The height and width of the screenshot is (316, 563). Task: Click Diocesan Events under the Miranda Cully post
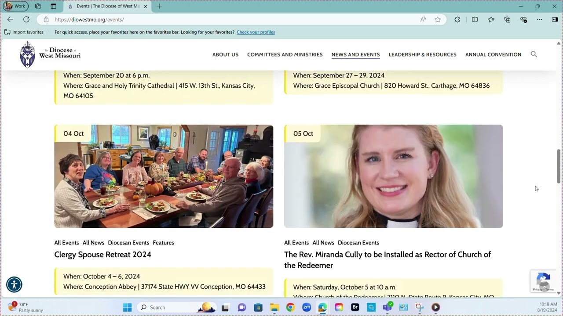358,243
